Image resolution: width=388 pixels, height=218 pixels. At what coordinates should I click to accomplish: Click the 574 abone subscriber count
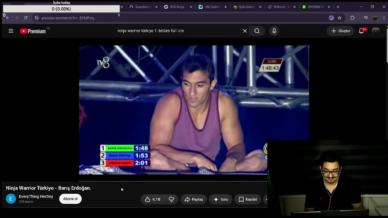point(26,202)
